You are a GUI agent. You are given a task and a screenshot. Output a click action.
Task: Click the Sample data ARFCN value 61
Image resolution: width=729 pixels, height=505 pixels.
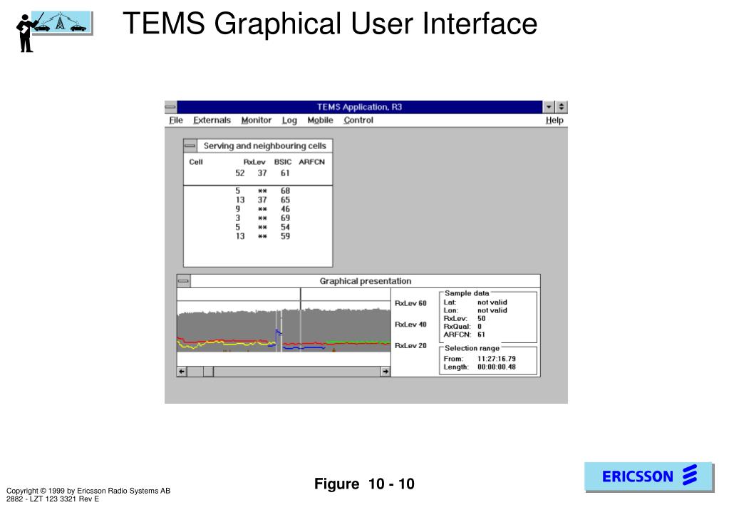pos(481,335)
